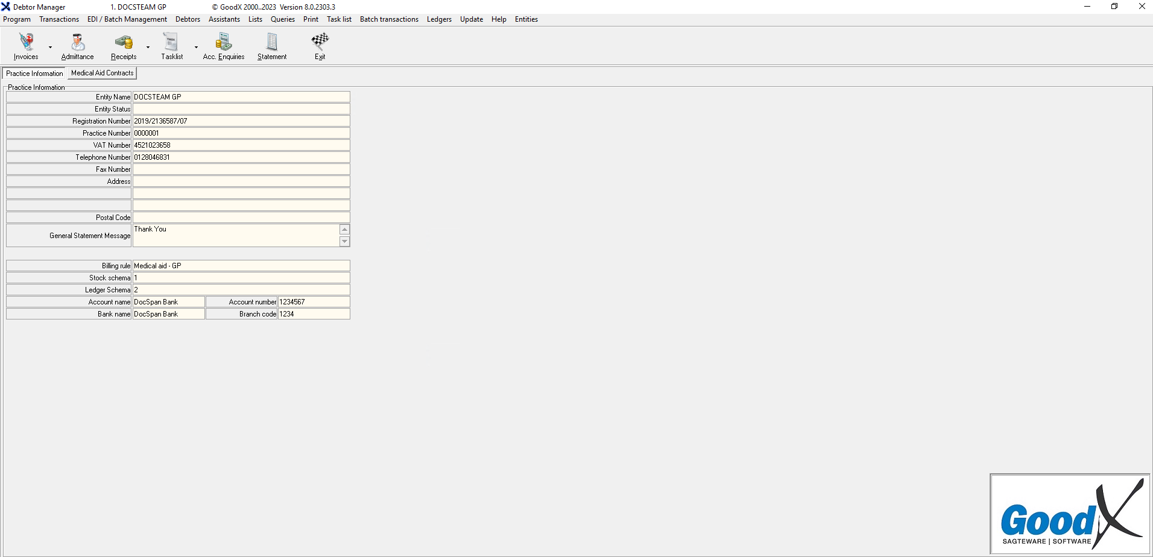
Task: Open the Entities menu
Action: (526, 19)
